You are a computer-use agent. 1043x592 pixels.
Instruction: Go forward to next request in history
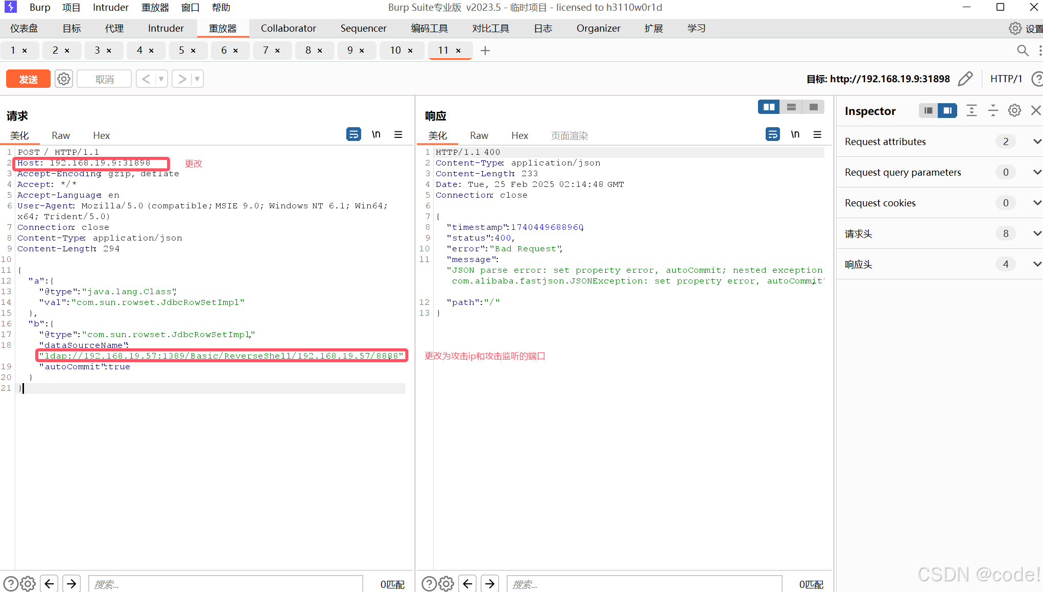click(182, 79)
